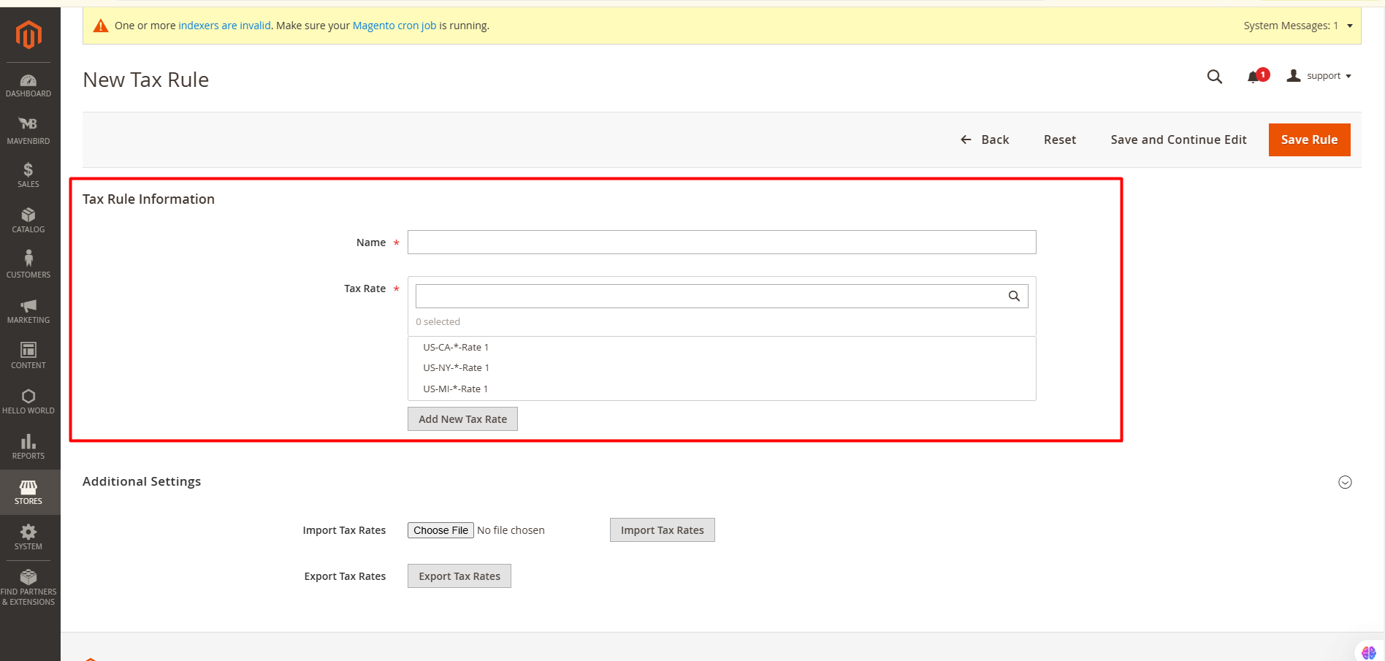Open the Stores menu
This screenshot has width=1385, height=661.
(x=28, y=492)
